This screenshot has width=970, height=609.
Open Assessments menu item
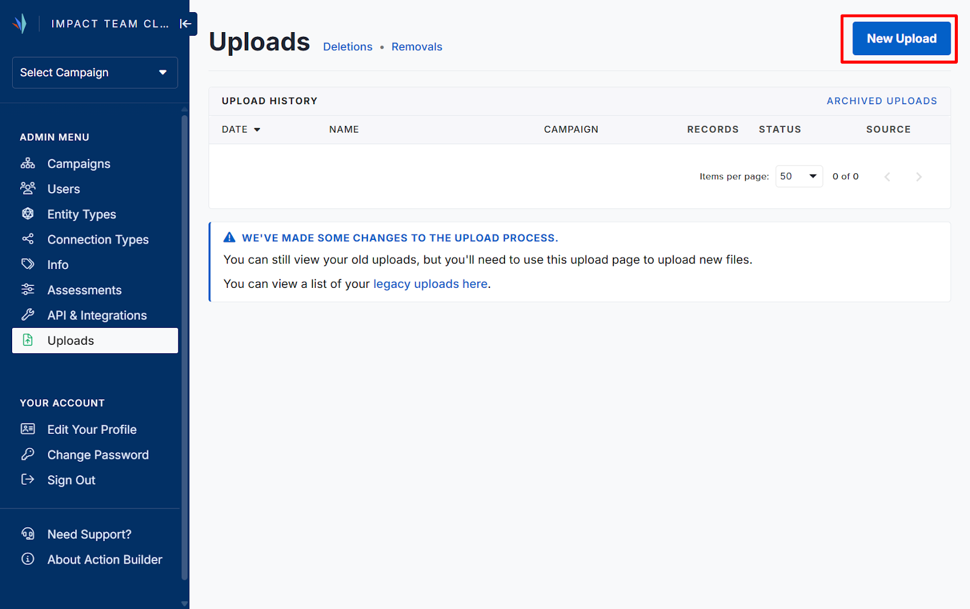(95, 290)
